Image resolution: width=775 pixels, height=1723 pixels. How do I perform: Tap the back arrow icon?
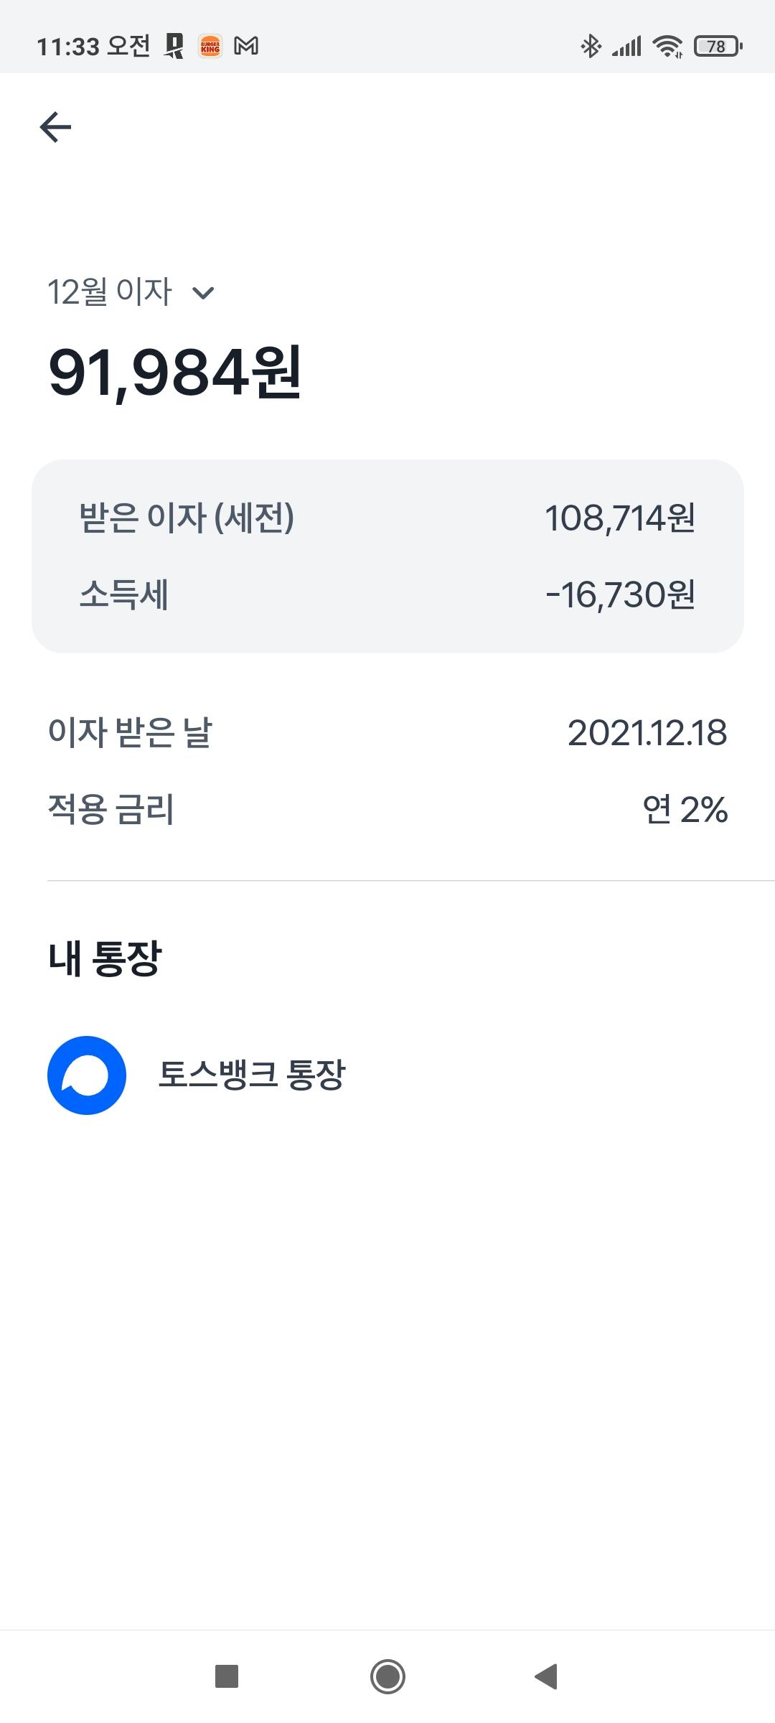coord(55,128)
